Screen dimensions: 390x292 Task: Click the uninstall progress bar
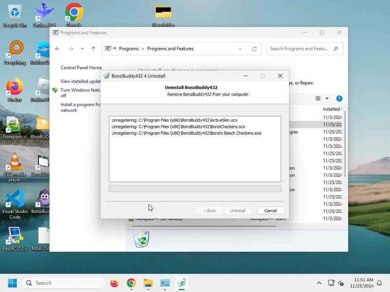coord(195,189)
